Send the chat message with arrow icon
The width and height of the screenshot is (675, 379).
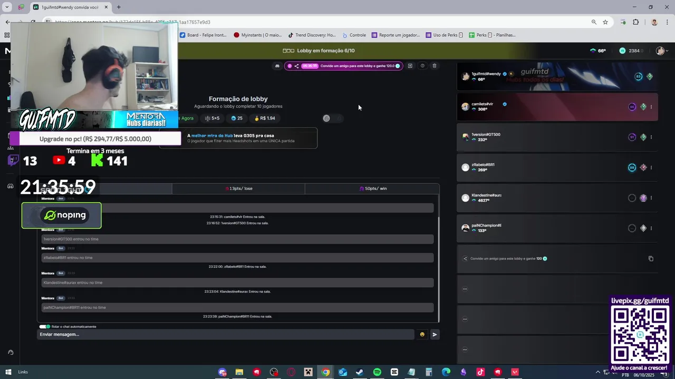coord(435,334)
